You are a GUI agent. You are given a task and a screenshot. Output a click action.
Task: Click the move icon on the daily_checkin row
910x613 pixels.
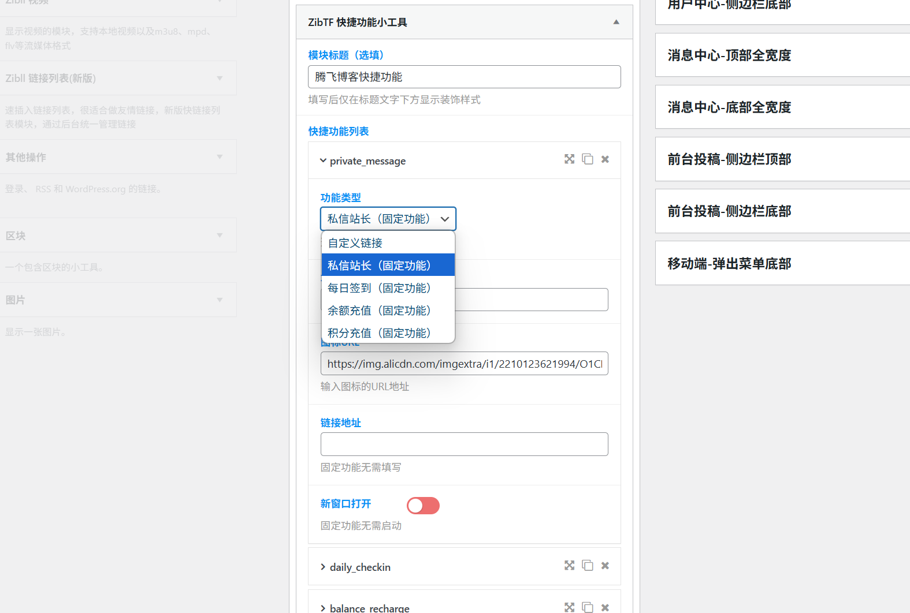click(569, 566)
